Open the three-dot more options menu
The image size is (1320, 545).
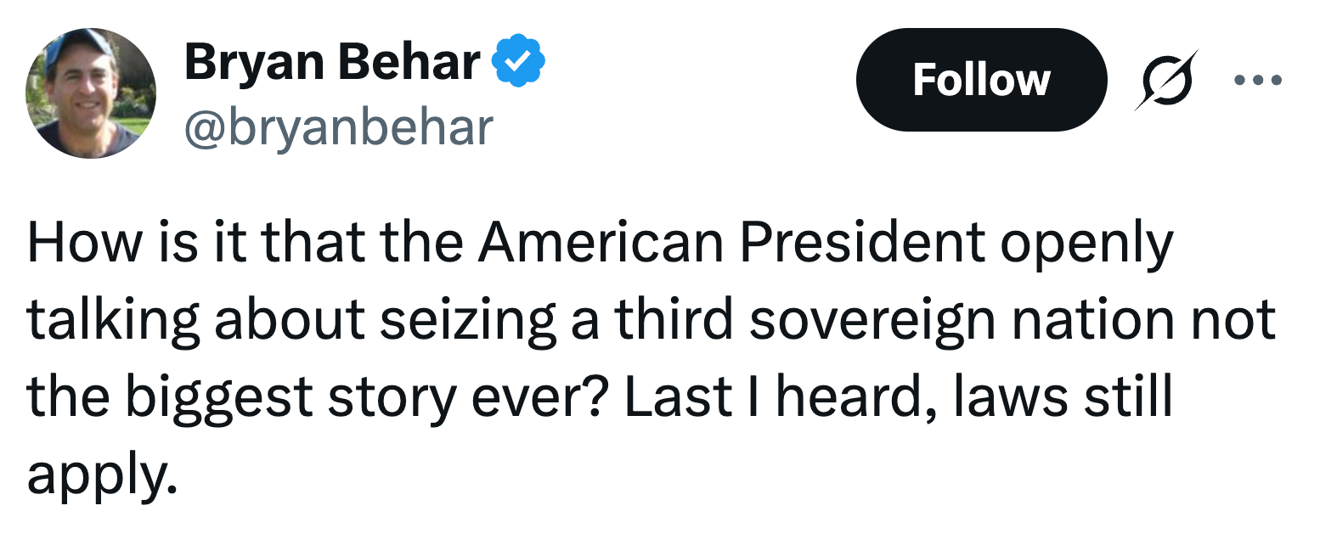pyautogui.click(x=1257, y=81)
